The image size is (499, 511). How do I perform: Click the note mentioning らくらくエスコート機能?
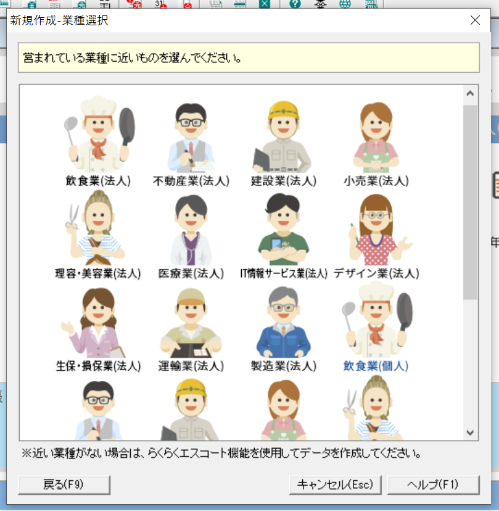(221, 453)
